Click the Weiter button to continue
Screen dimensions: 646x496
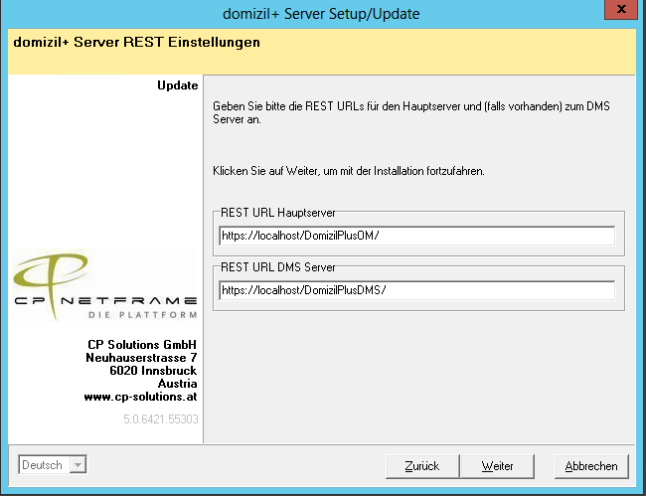tap(497, 466)
